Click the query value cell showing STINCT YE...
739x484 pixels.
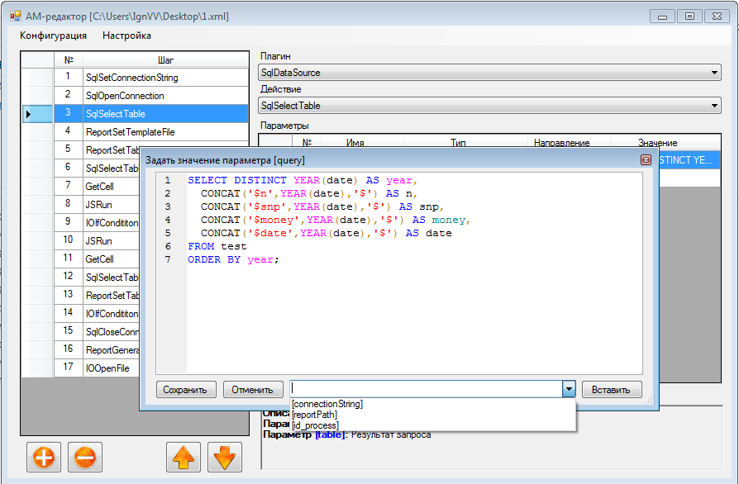click(x=689, y=160)
